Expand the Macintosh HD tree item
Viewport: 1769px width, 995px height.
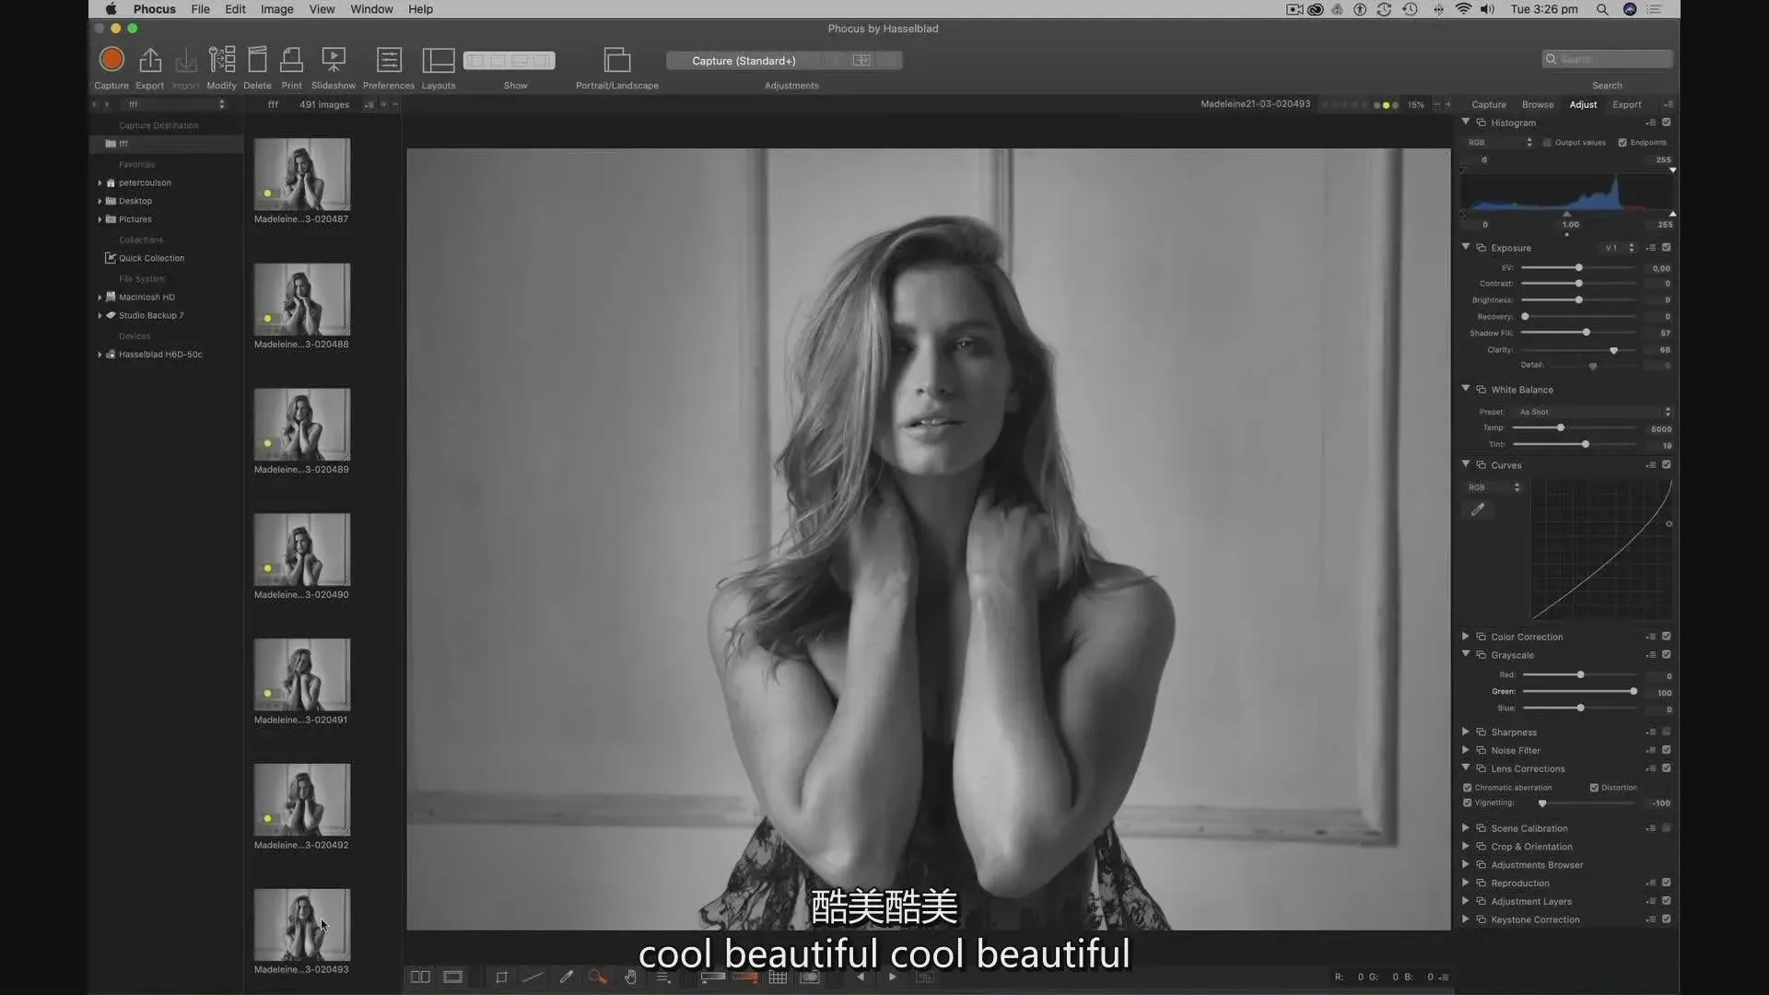[100, 298]
